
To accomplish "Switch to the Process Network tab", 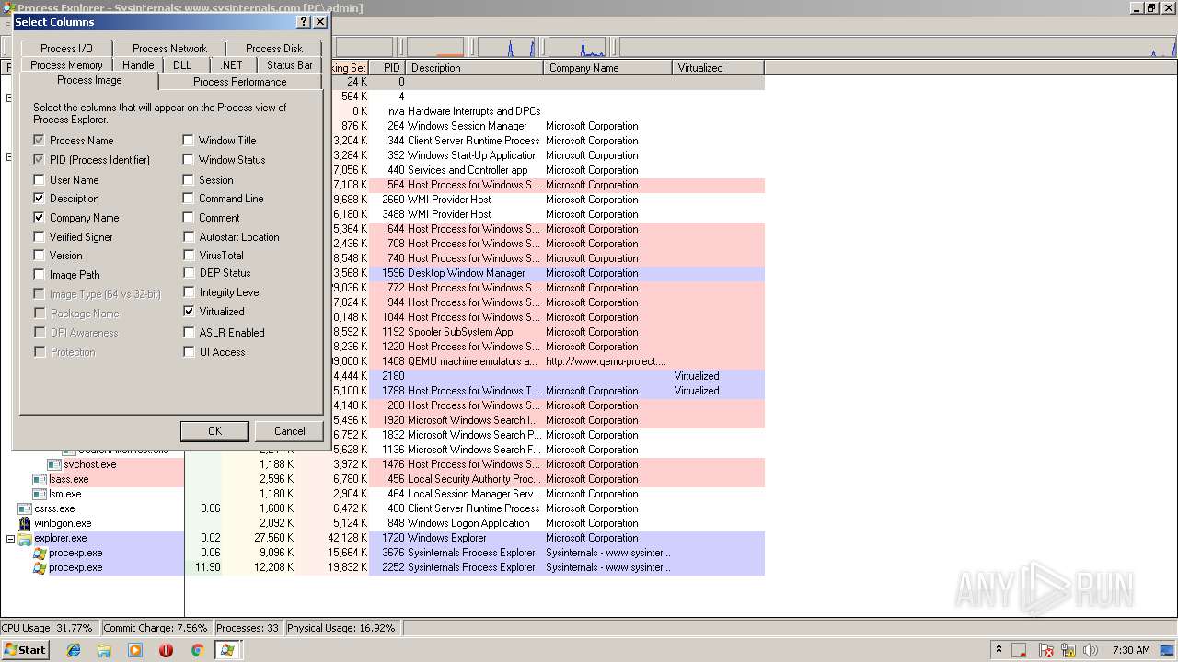I will tap(169, 48).
